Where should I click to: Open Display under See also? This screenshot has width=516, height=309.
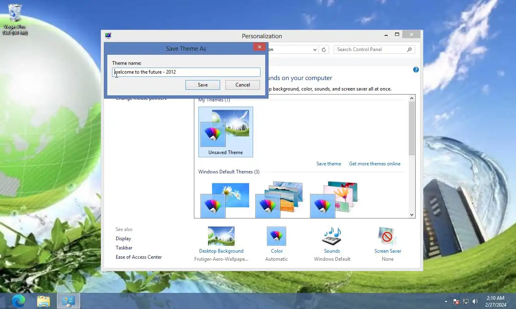coord(123,239)
